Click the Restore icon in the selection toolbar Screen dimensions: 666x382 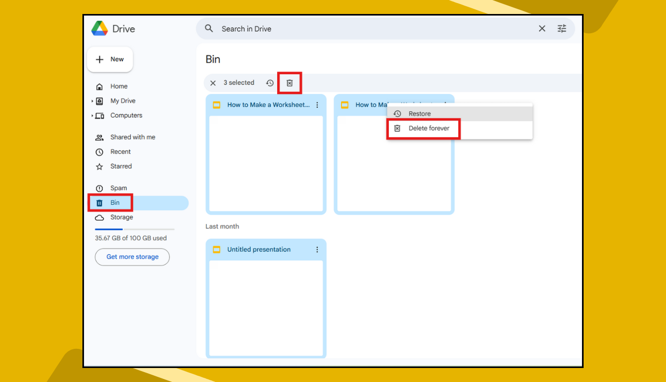tap(270, 82)
